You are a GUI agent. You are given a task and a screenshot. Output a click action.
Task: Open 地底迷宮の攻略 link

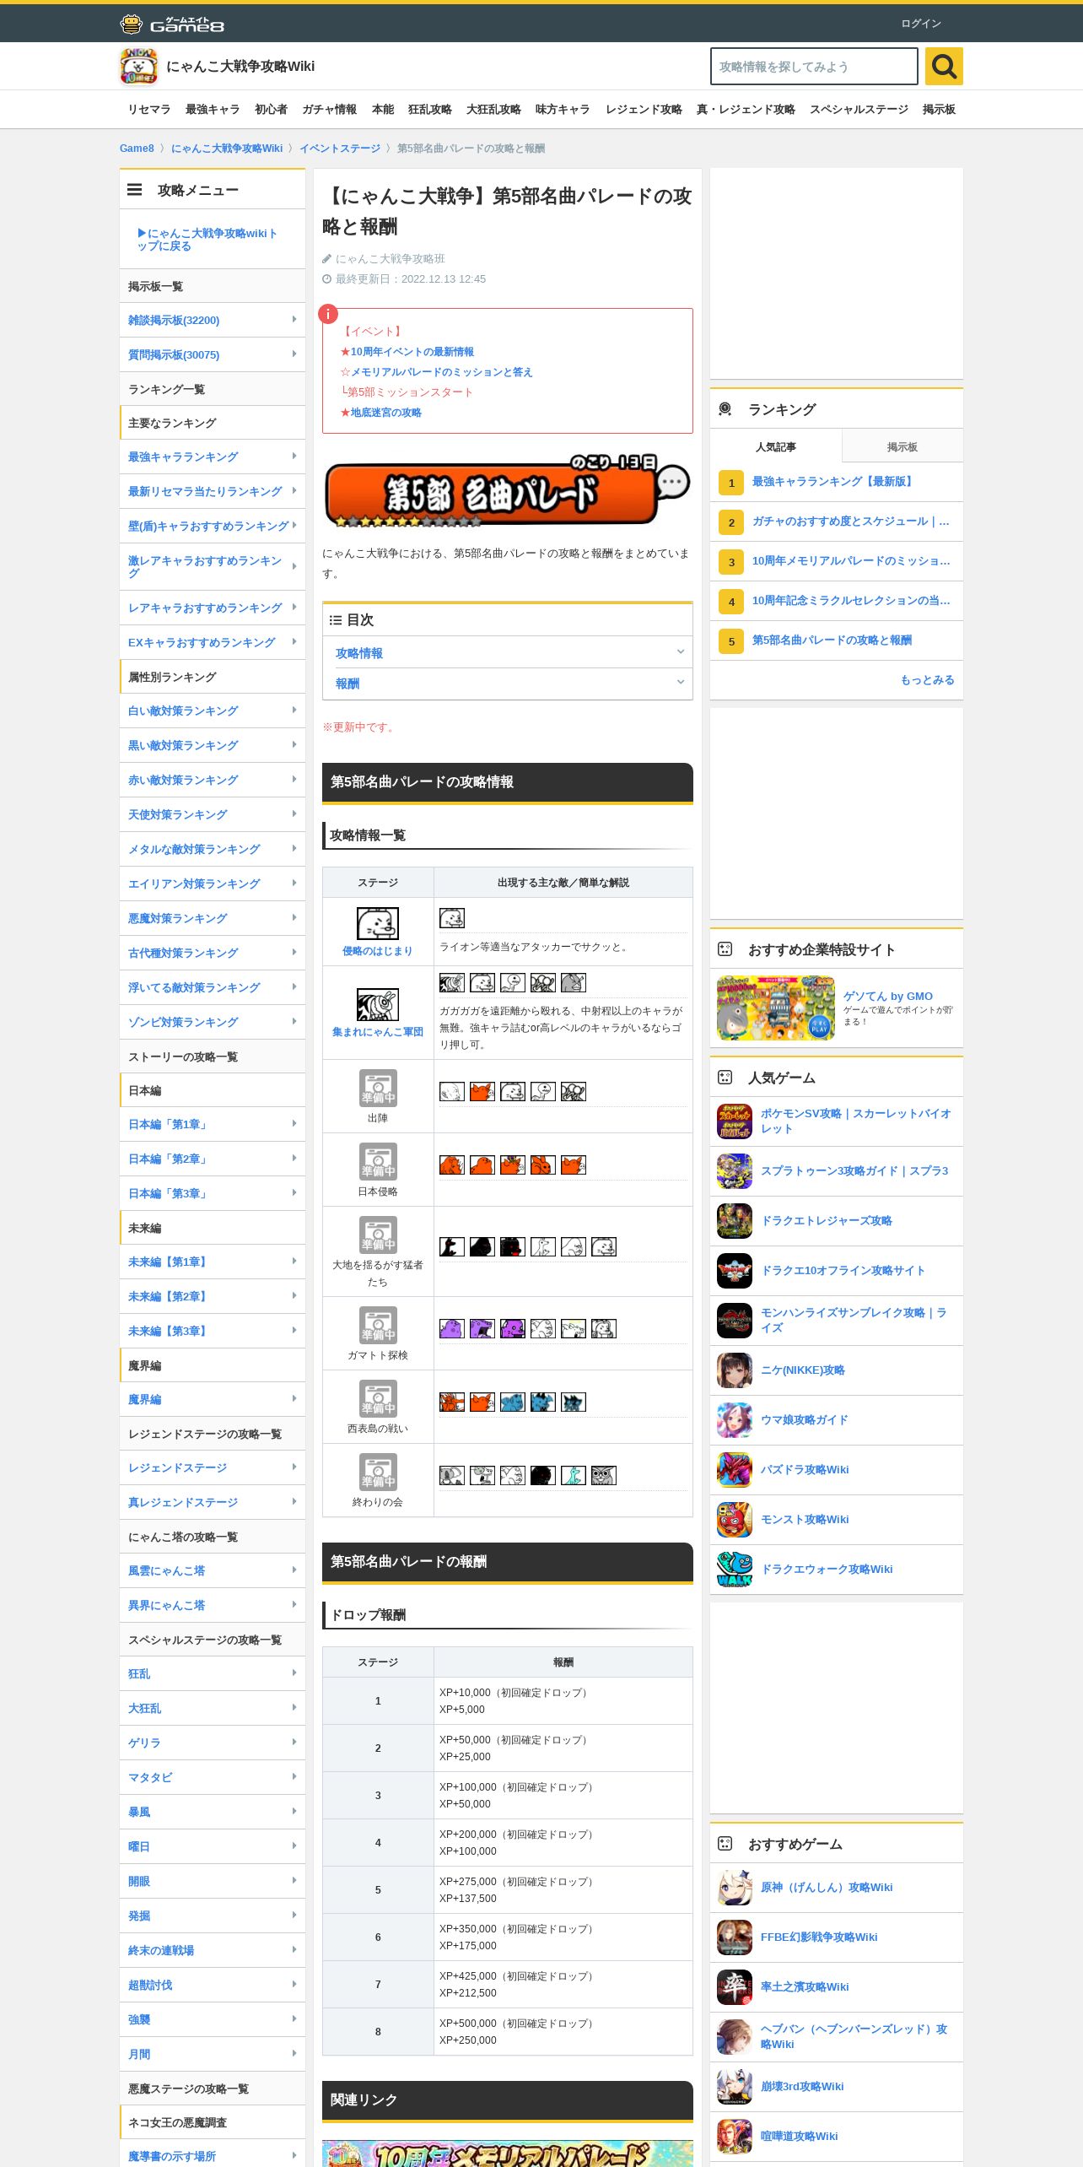point(386,413)
